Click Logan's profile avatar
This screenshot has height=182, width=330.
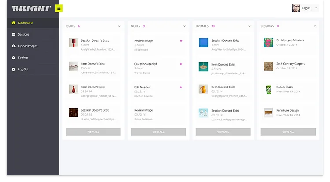[x=296, y=8]
